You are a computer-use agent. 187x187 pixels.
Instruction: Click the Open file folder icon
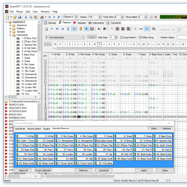(x=15, y=17)
